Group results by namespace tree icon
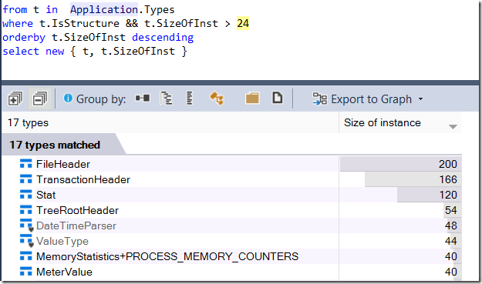 (167, 99)
